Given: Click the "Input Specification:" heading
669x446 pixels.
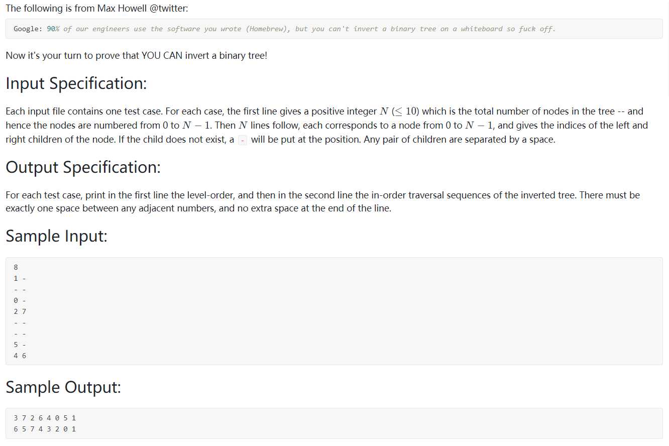Looking at the screenshot, I should (x=76, y=83).
